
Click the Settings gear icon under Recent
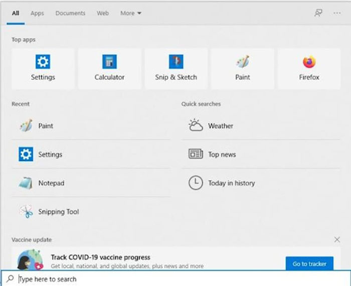[x=26, y=154]
